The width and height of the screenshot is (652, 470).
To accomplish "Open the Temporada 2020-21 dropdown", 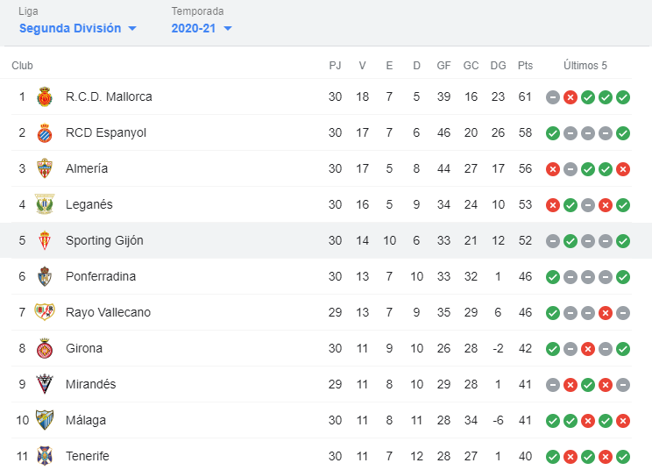I will click(202, 28).
